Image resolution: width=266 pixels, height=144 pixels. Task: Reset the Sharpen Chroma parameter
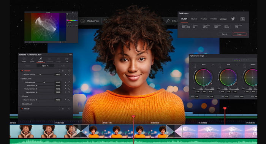pyautogui.click(x=69, y=100)
